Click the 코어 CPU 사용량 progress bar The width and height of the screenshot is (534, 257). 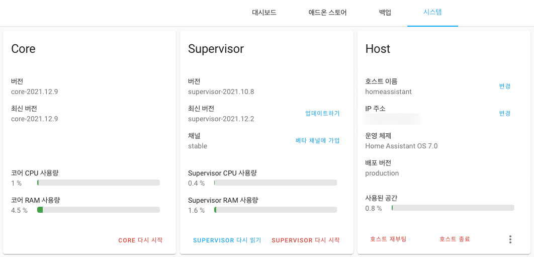click(x=99, y=183)
